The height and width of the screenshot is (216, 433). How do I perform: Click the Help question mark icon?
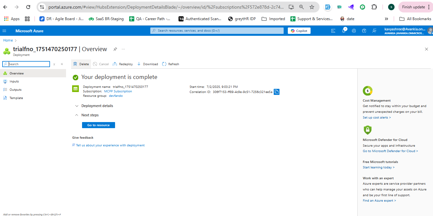click(364, 31)
